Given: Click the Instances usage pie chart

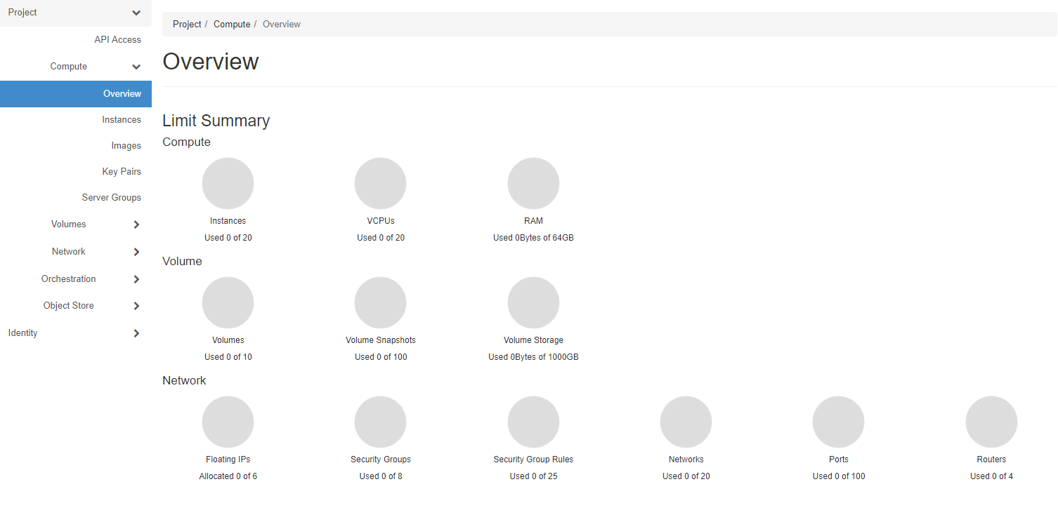Looking at the screenshot, I should point(228,184).
